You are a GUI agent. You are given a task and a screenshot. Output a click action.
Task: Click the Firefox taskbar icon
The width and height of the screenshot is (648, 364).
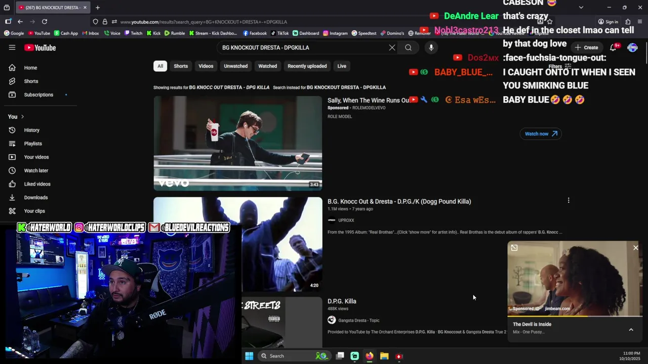click(370, 356)
